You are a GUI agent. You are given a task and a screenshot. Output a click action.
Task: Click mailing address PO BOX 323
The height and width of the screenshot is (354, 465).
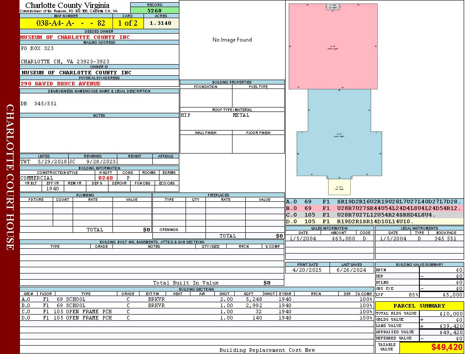[37, 48]
